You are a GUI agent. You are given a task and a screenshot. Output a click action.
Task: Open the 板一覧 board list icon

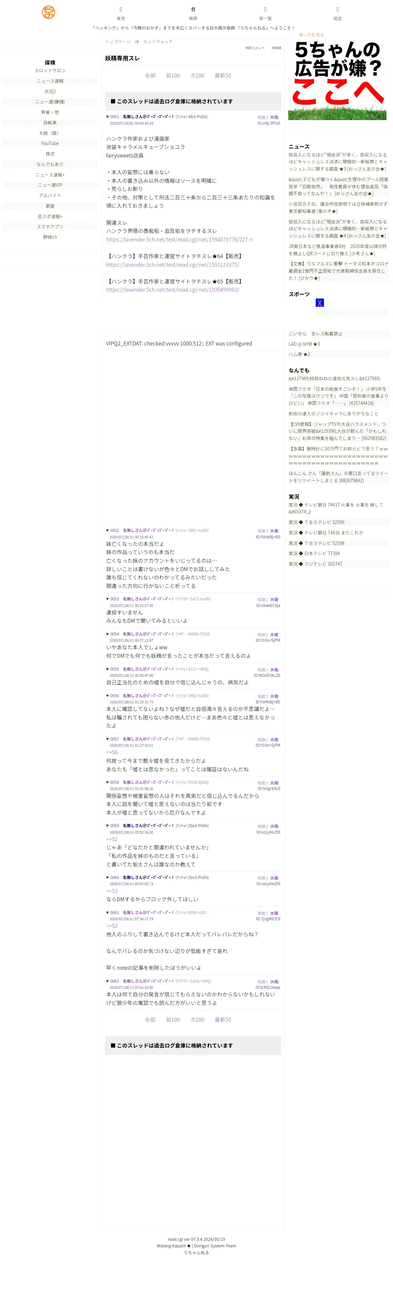coord(265,10)
